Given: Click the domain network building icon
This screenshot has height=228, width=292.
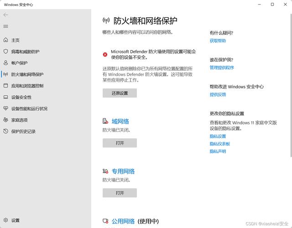Looking at the screenshot, I should click(105, 121).
